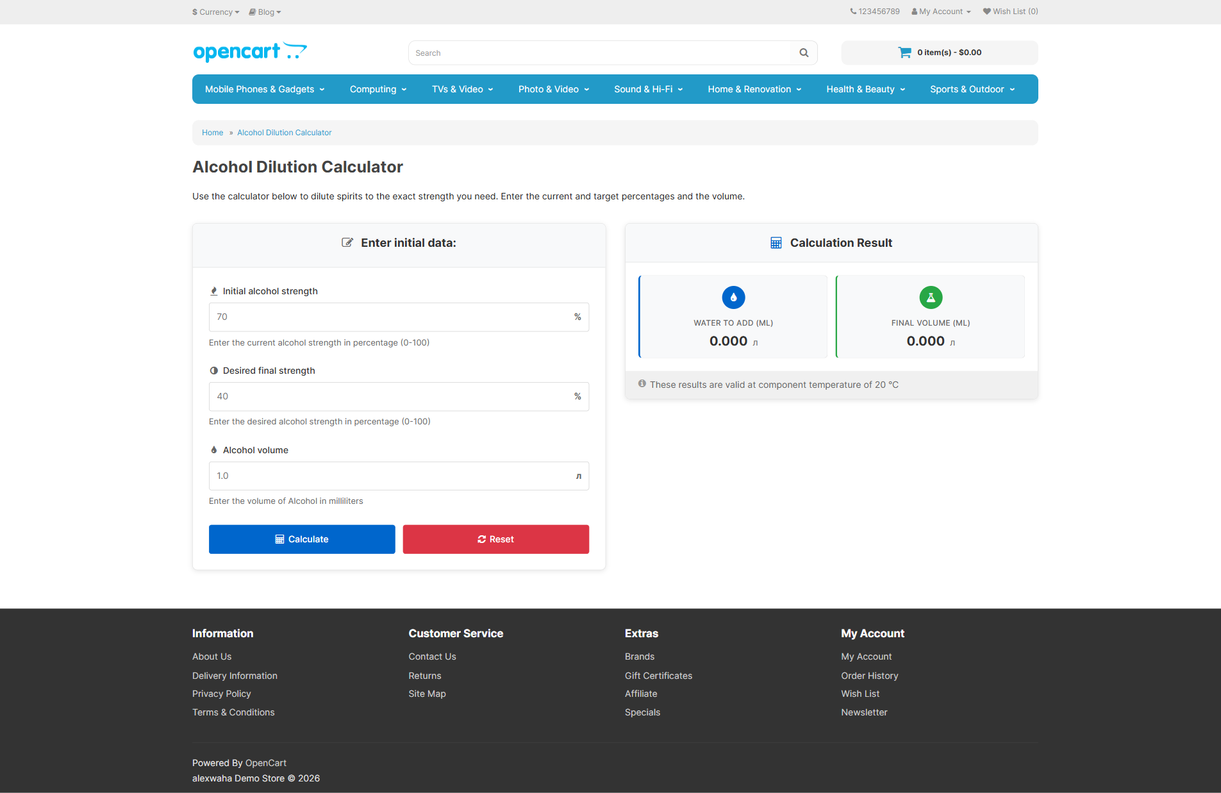Open Gift Certificates footer link

[659, 676]
